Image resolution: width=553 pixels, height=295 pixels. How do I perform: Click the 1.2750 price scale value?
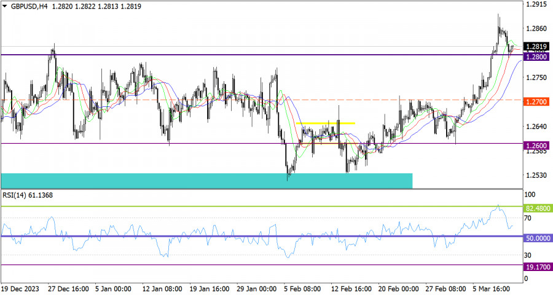click(x=536, y=77)
